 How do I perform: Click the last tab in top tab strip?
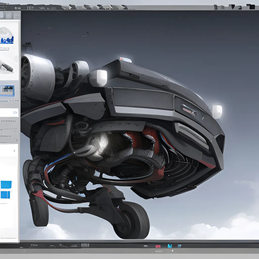[125, 7]
